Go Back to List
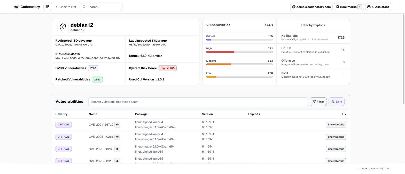405x174 pixels. click(x=66, y=7)
